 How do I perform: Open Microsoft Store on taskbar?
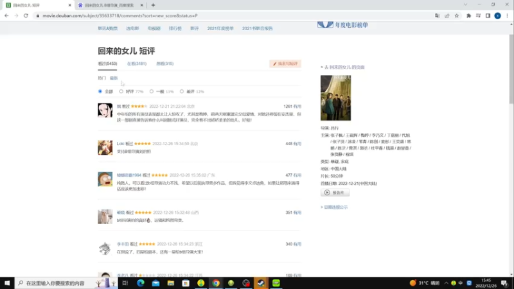click(186, 283)
